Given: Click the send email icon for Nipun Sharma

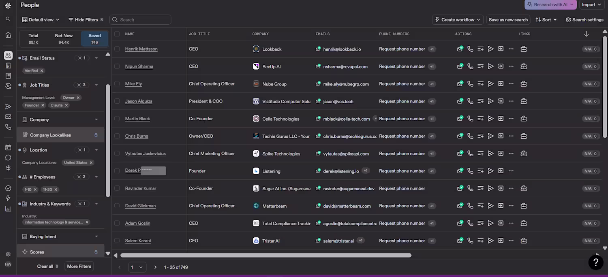Looking at the screenshot, I should point(490,66).
